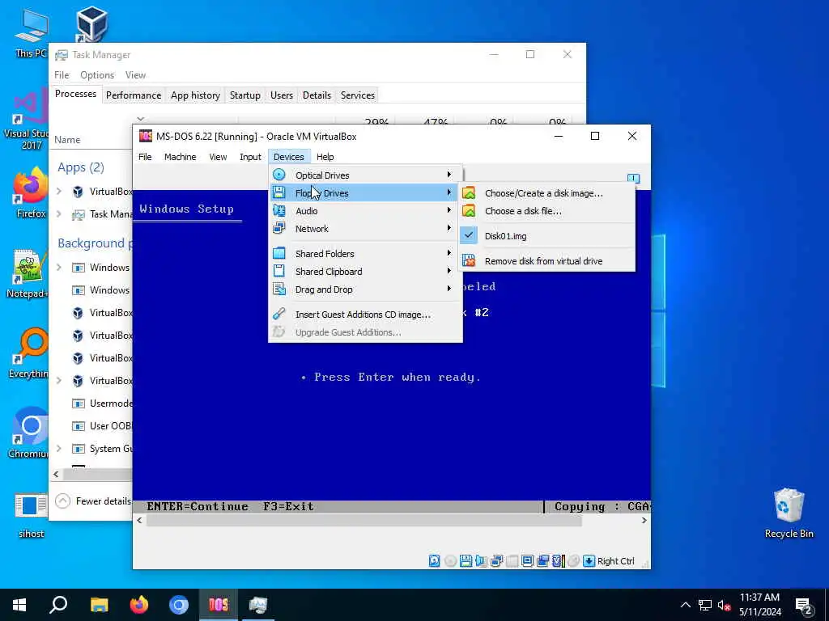Click the Shared Folders folder icon
829x621 pixels.
[x=278, y=253]
